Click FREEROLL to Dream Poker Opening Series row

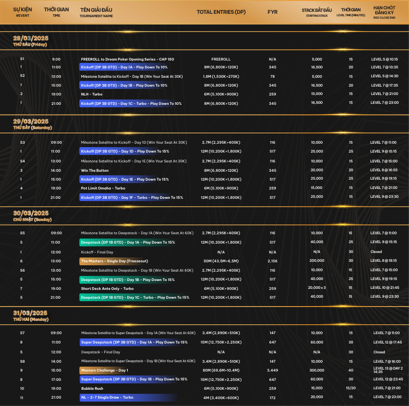click(x=127, y=59)
